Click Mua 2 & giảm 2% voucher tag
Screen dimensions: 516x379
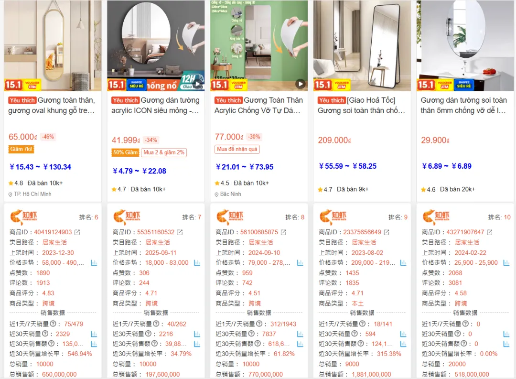164,152
